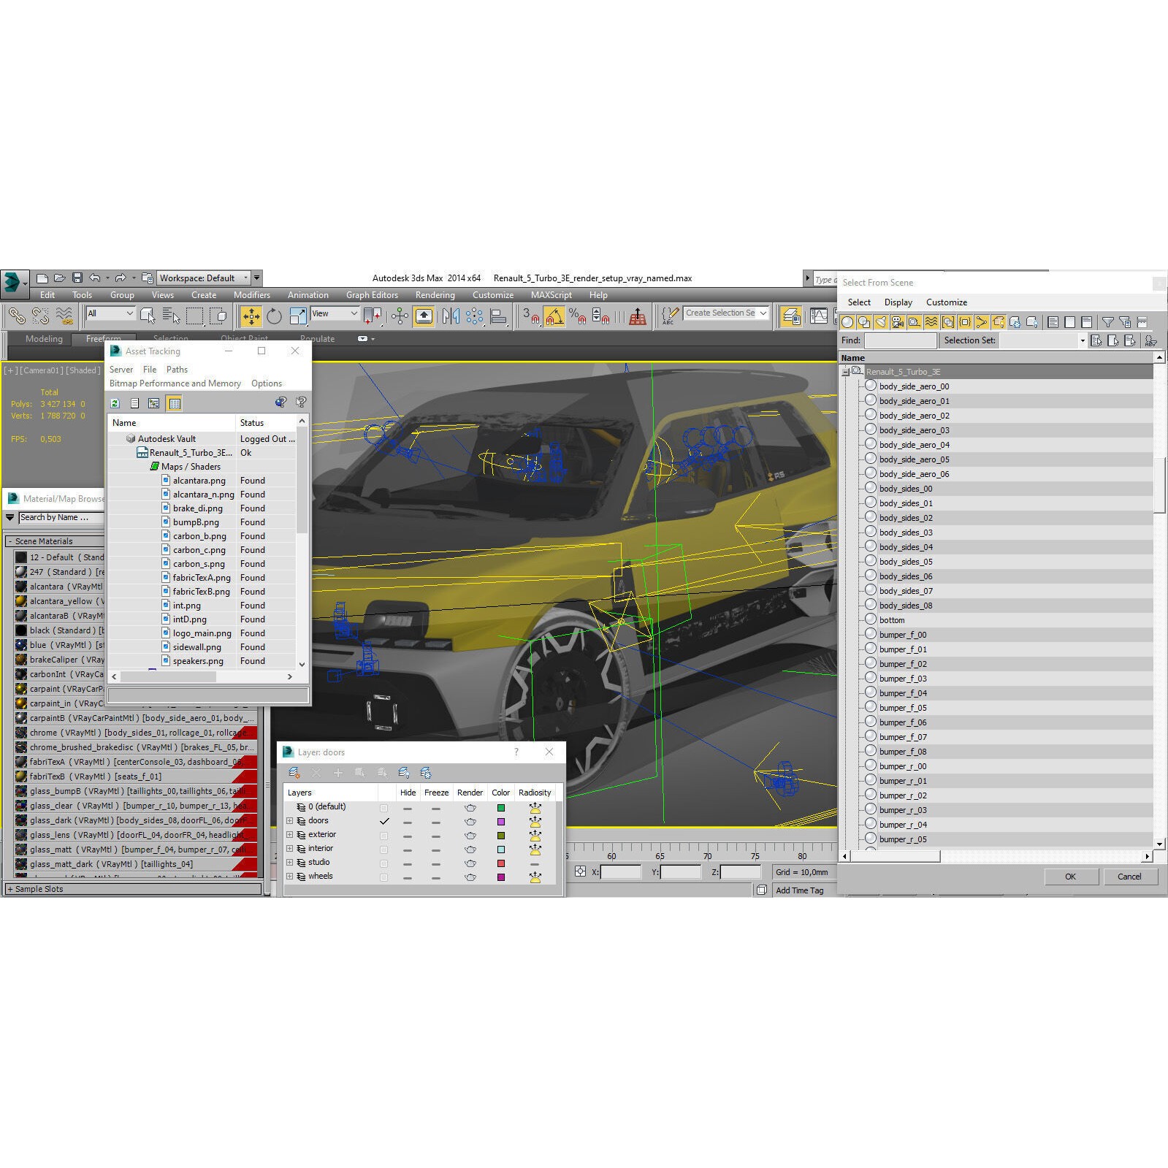Screen dimensions: 1168x1168
Task: Collapse the Scene Materials section
Action: [9, 541]
